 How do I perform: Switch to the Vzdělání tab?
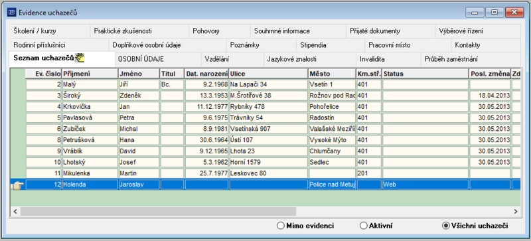pos(232,59)
